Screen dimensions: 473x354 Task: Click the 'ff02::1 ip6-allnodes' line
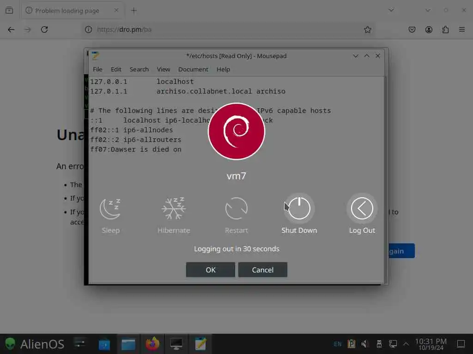[x=132, y=130]
